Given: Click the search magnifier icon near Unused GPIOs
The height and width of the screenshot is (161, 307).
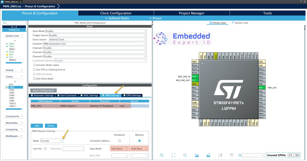Looking at the screenshot, I should tap(240, 155).
